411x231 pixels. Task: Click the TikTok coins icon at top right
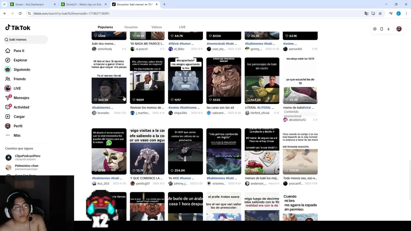coord(375,29)
